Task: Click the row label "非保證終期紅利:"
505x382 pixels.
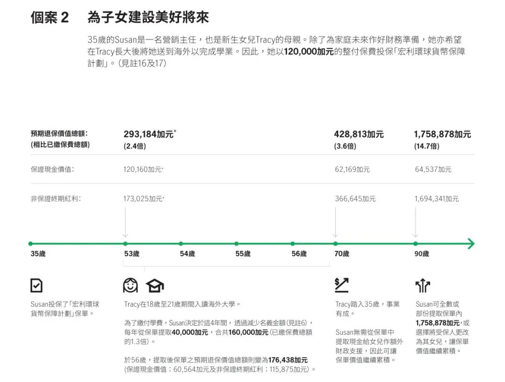Action: coord(56,198)
